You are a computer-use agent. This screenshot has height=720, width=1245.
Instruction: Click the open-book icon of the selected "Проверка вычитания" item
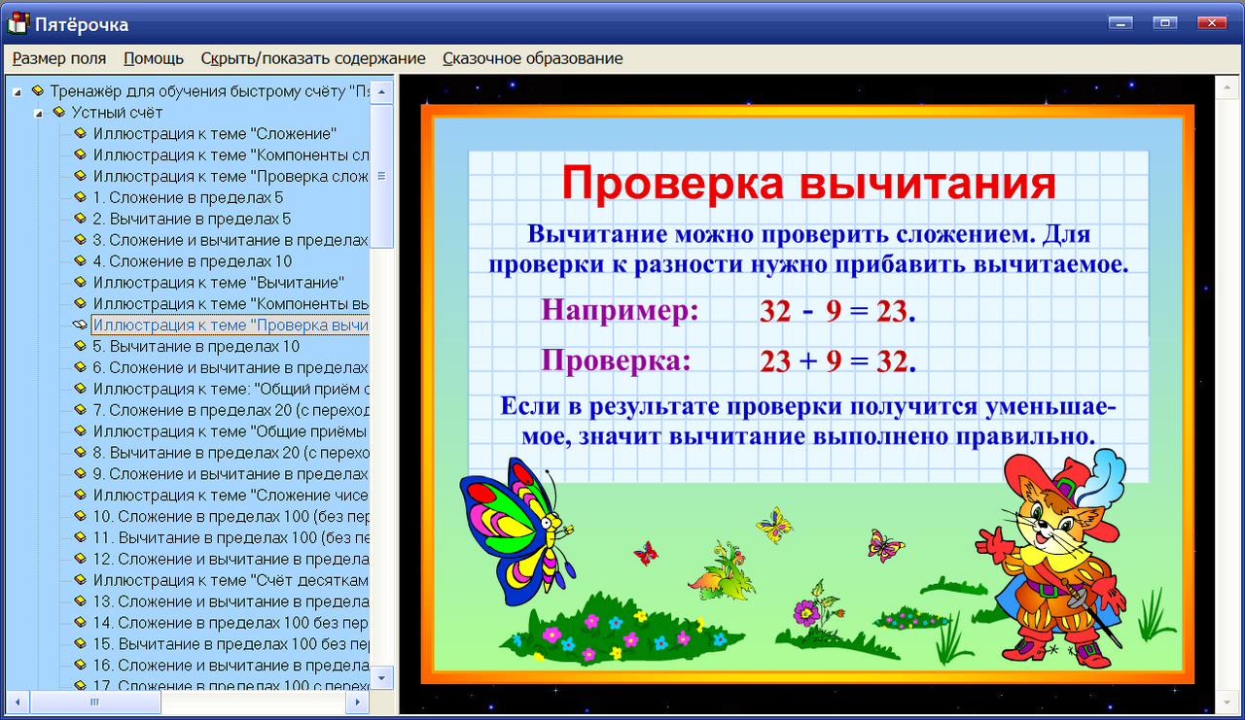point(79,324)
